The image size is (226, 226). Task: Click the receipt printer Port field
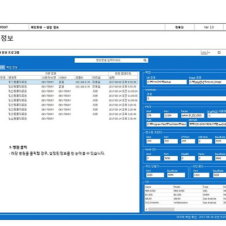coord(171,141)
